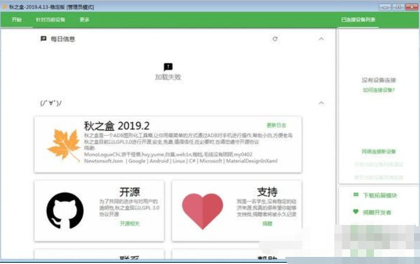Viewport: 420px width, 264px height.
Task: Click the GitHub octocat icon
Action: pos(65,211)
